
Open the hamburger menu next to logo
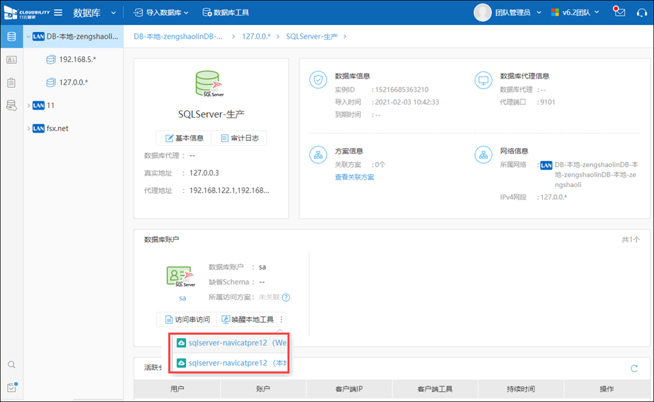coord(58,12)
